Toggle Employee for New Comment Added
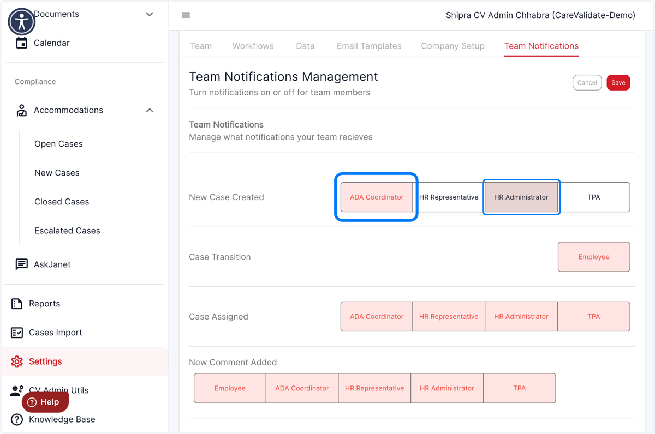655x434 pixels. [x=230, y=388]
